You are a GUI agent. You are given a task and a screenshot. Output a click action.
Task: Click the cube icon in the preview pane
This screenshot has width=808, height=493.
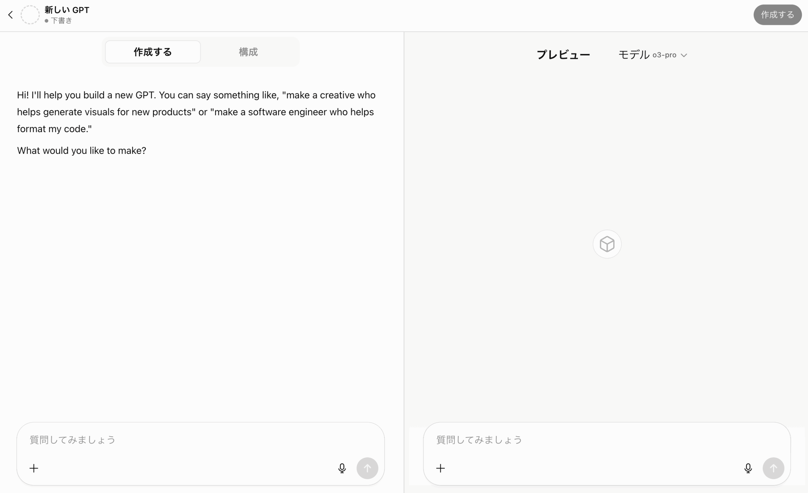point(607,244)
